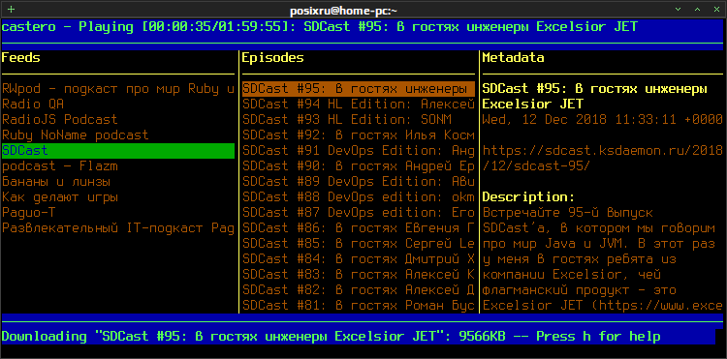Screen dimensions: 727x359
Task: Select the Развлекательный IT-подкаст feed
Action: 118,228
